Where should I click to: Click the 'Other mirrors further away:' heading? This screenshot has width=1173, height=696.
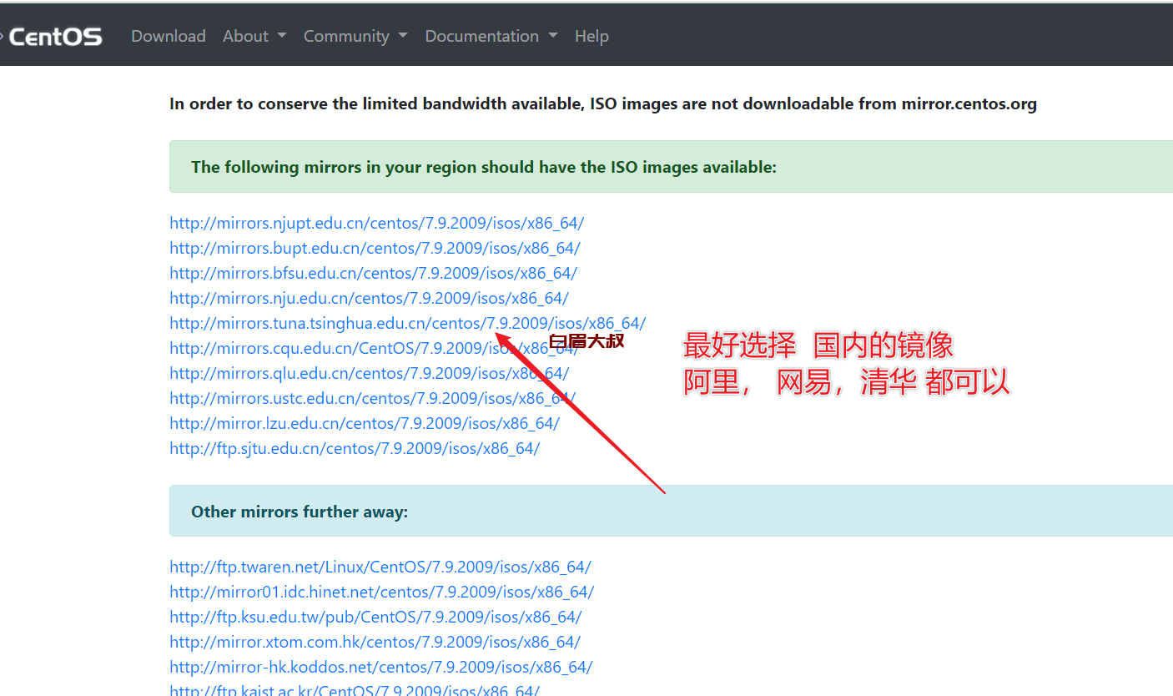[300, 512]
